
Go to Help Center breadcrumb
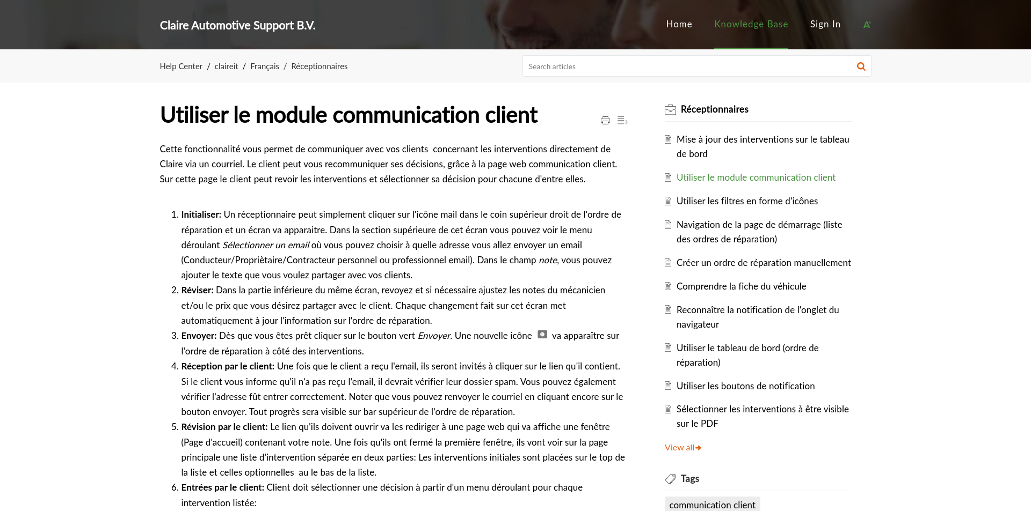181,66
